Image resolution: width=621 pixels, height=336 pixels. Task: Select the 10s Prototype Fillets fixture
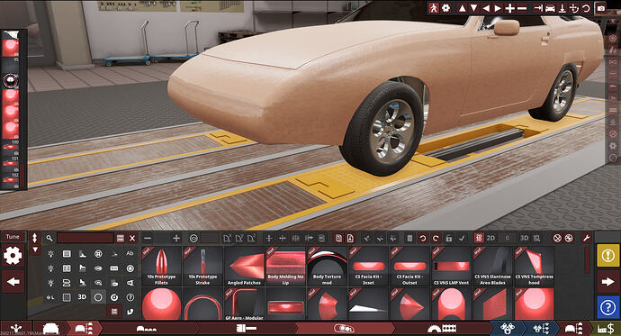pyautogui.click(x=161, y=266)
